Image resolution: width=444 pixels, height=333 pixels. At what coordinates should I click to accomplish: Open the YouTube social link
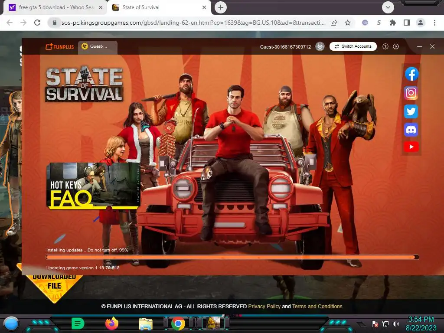tap(411, 147)
